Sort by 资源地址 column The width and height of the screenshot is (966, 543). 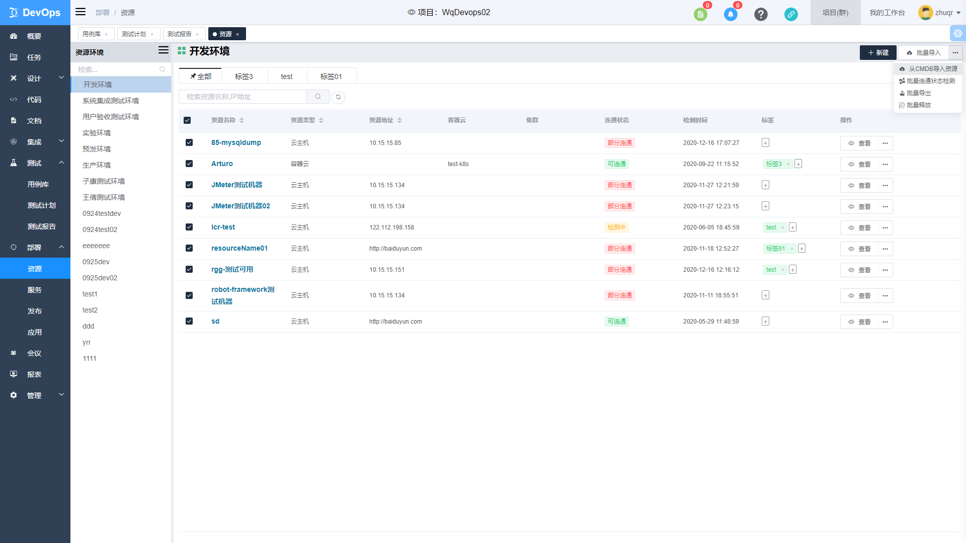[399, 120]
